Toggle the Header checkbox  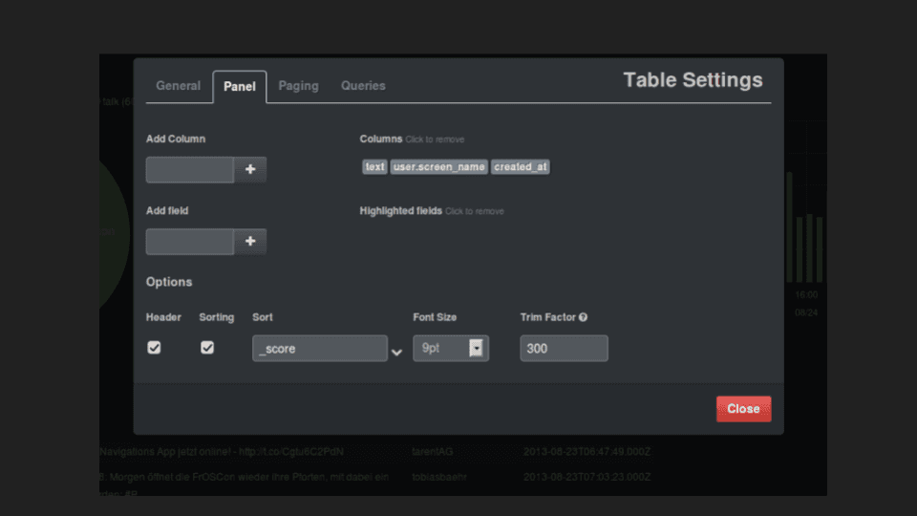tap(154, 348)
